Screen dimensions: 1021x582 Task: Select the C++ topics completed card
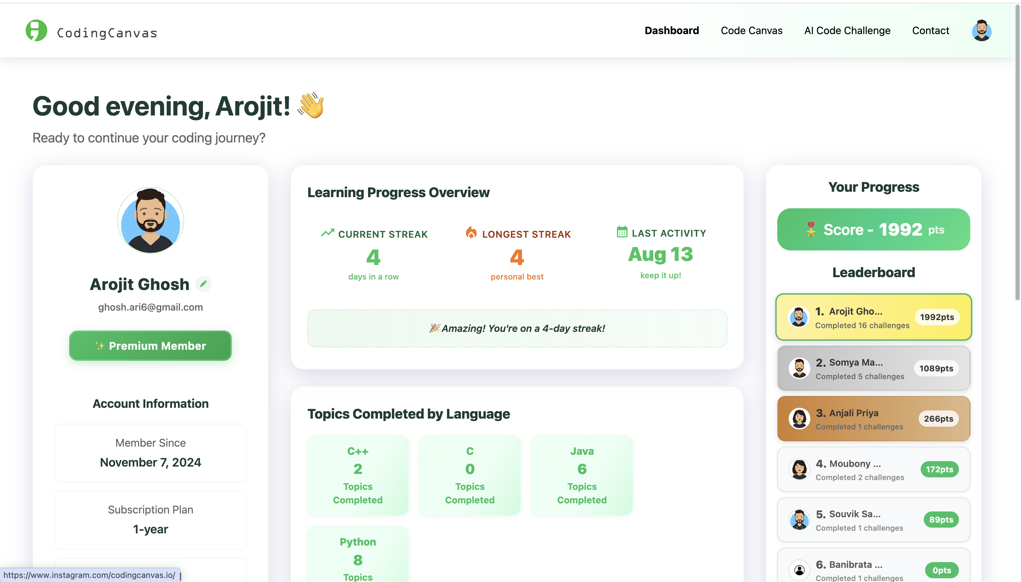pos(358,475)
